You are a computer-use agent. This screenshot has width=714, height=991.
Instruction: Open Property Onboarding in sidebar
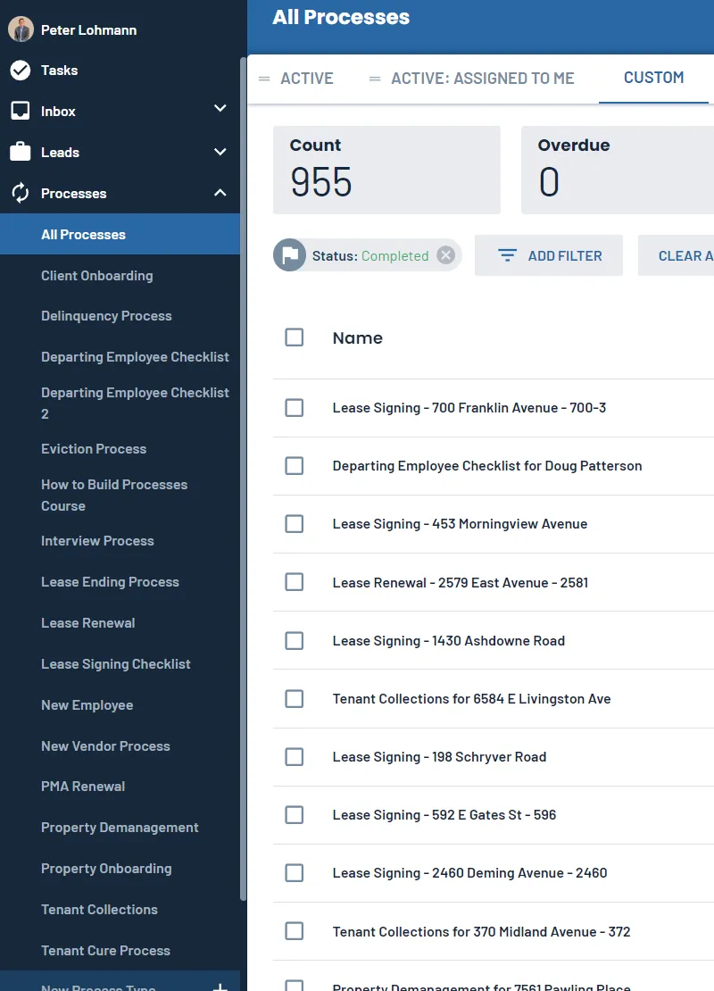pyautogui.click(x=106, y=869)
